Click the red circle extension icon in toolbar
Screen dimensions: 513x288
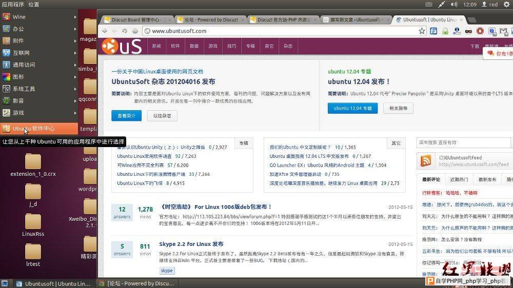pos(480,31)
